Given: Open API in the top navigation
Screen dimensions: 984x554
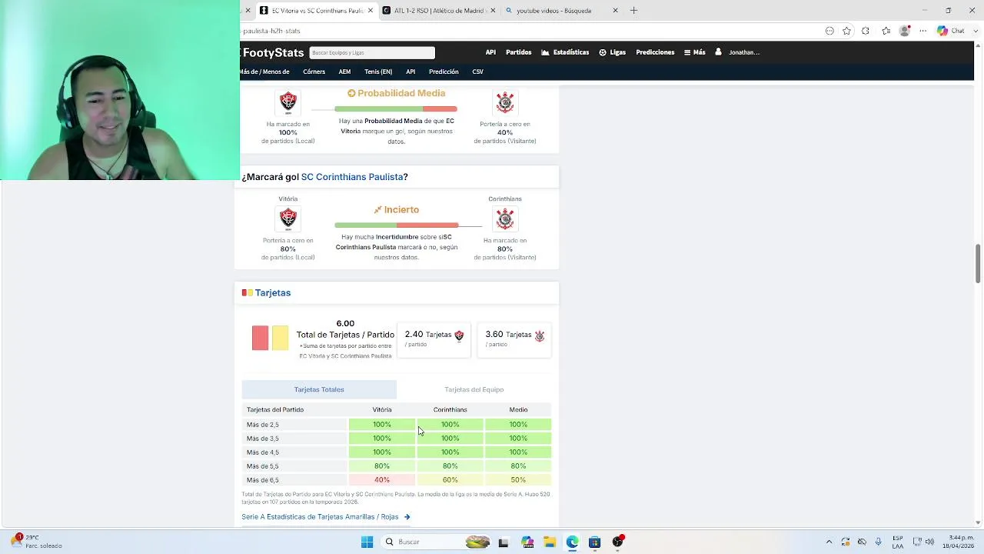Looking at the screenshot, I should coord(490,52).
